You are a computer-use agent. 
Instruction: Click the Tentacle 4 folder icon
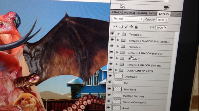pos(123,46)
